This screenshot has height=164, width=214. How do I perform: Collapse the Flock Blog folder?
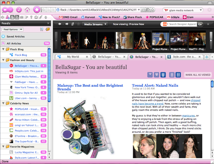[3, 49]
